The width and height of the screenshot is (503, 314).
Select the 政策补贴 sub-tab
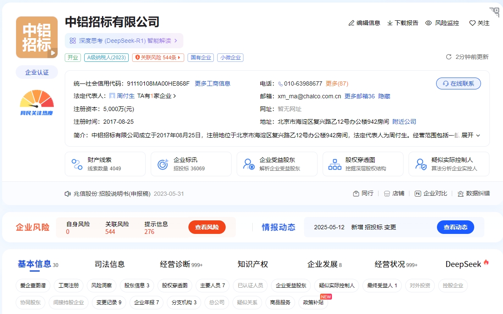tap(313, 303)
